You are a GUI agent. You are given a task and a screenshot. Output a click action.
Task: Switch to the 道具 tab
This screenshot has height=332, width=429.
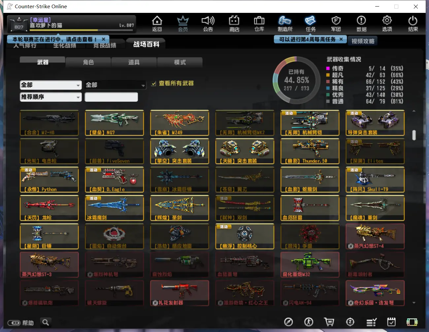point(134,62)
